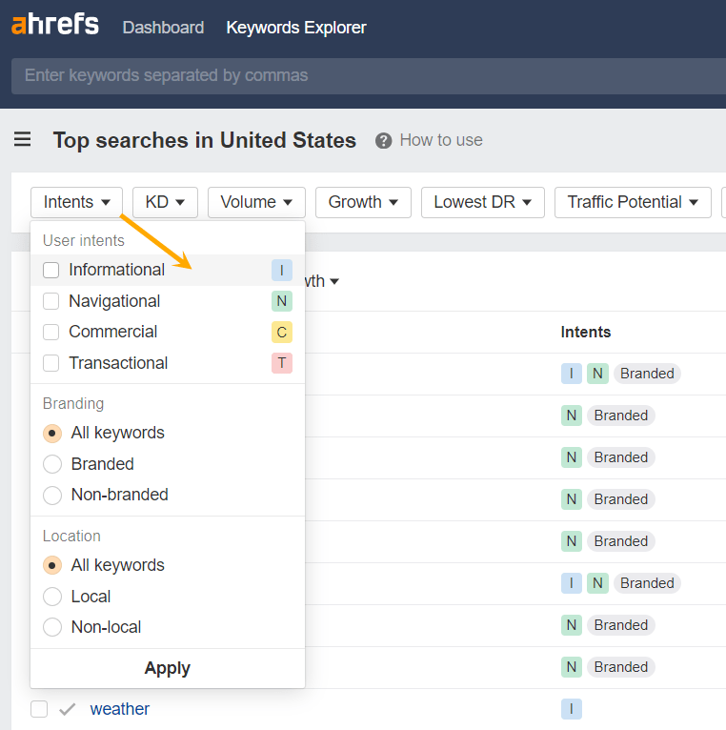Check the Navigational intent checkbox
726x730 pixels.
click(x=50, y=301)
